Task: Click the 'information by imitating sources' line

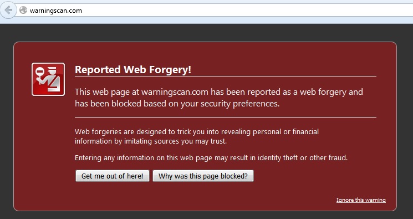Action: pos(151,141)
